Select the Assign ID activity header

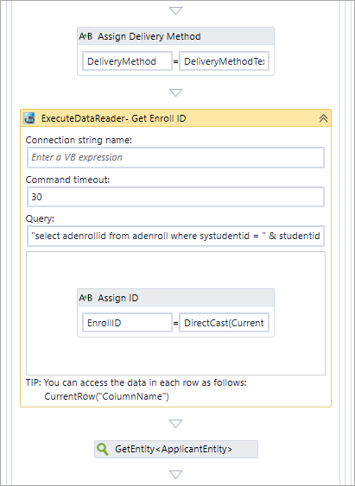[176, 298]
